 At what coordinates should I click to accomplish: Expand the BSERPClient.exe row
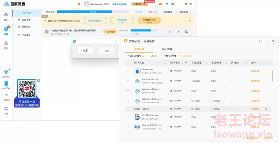(x=128, y=117)
